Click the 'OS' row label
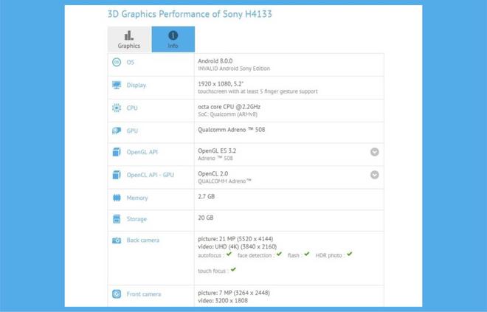The image size is (487, 312). pyautogui.click(x=131, y=63)
